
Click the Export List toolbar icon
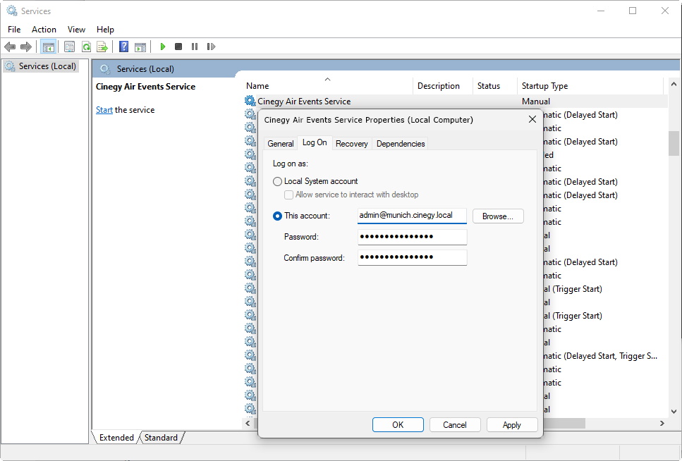click(x=102, y=47)
